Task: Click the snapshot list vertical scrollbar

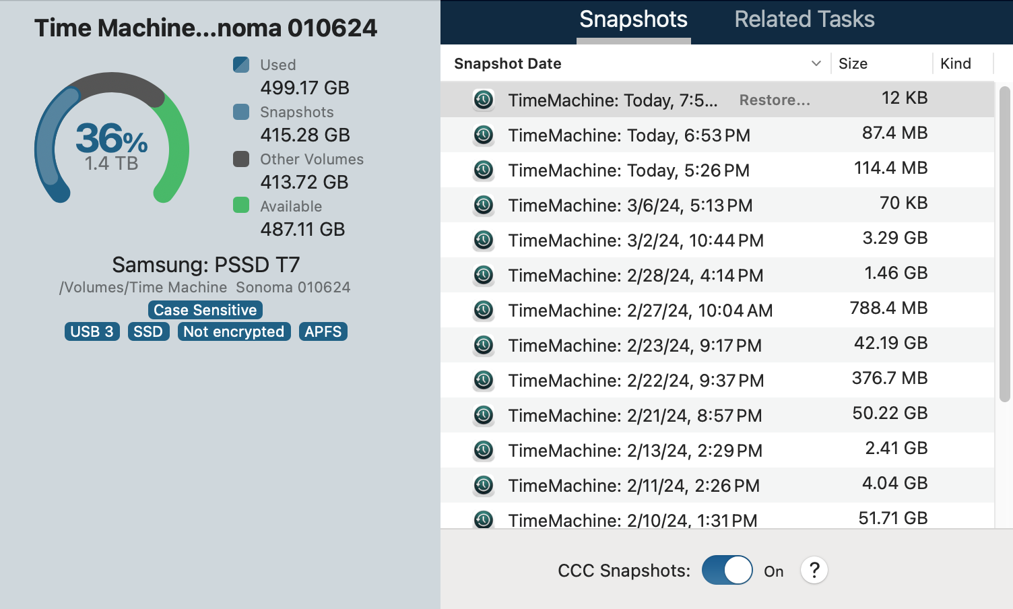Action: click(x=1005, y=244)
